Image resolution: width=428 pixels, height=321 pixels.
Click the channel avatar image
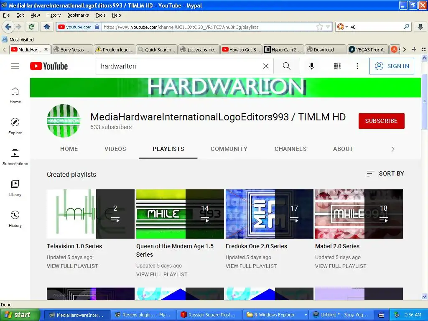64,121
